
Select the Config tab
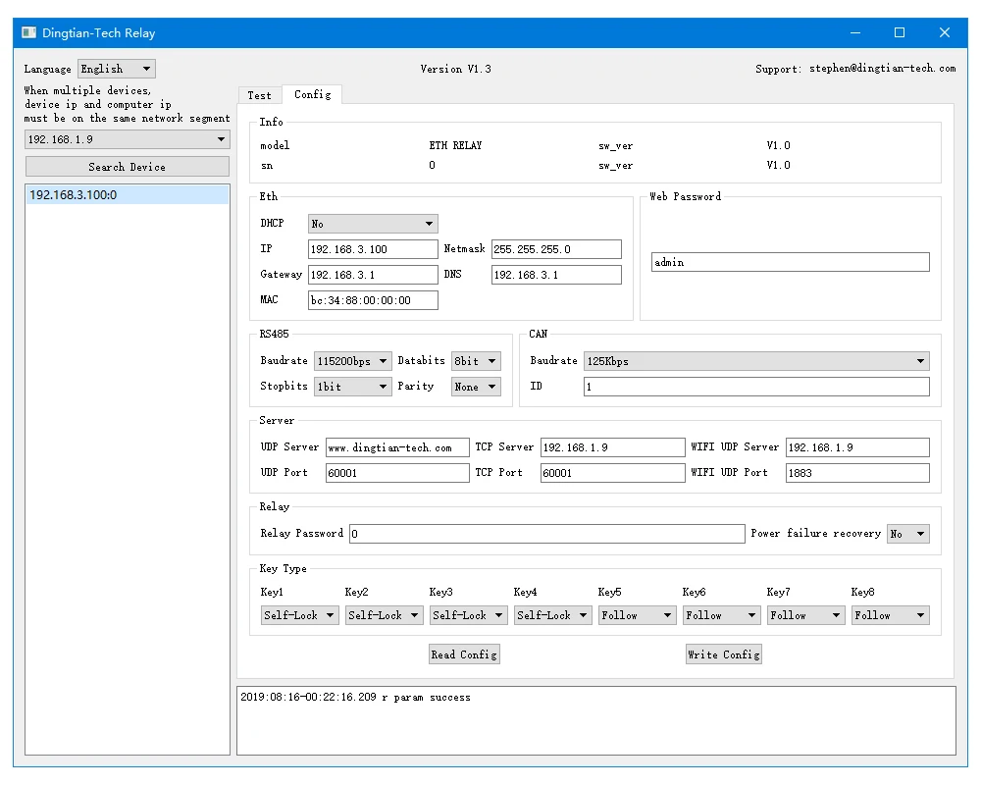coord(312,94)
